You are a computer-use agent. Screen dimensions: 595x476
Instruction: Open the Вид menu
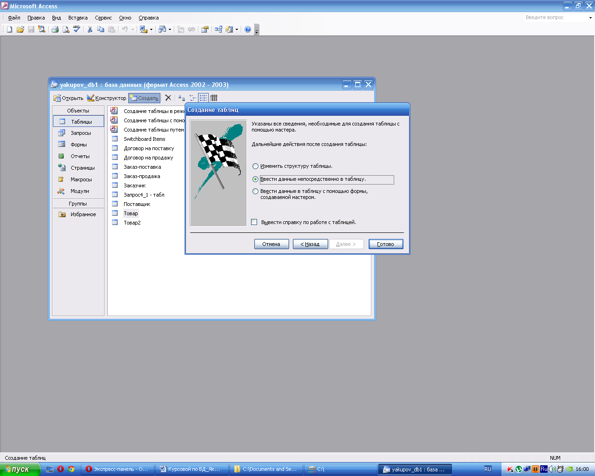[56, 18]
